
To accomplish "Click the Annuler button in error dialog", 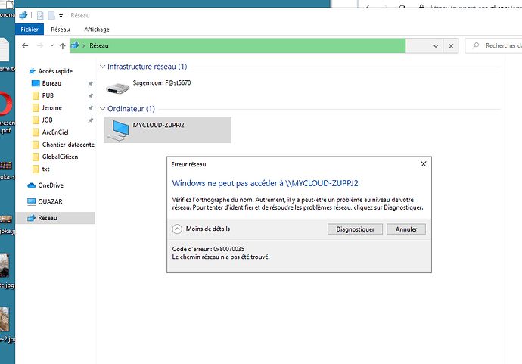I will tap(406, 229).
